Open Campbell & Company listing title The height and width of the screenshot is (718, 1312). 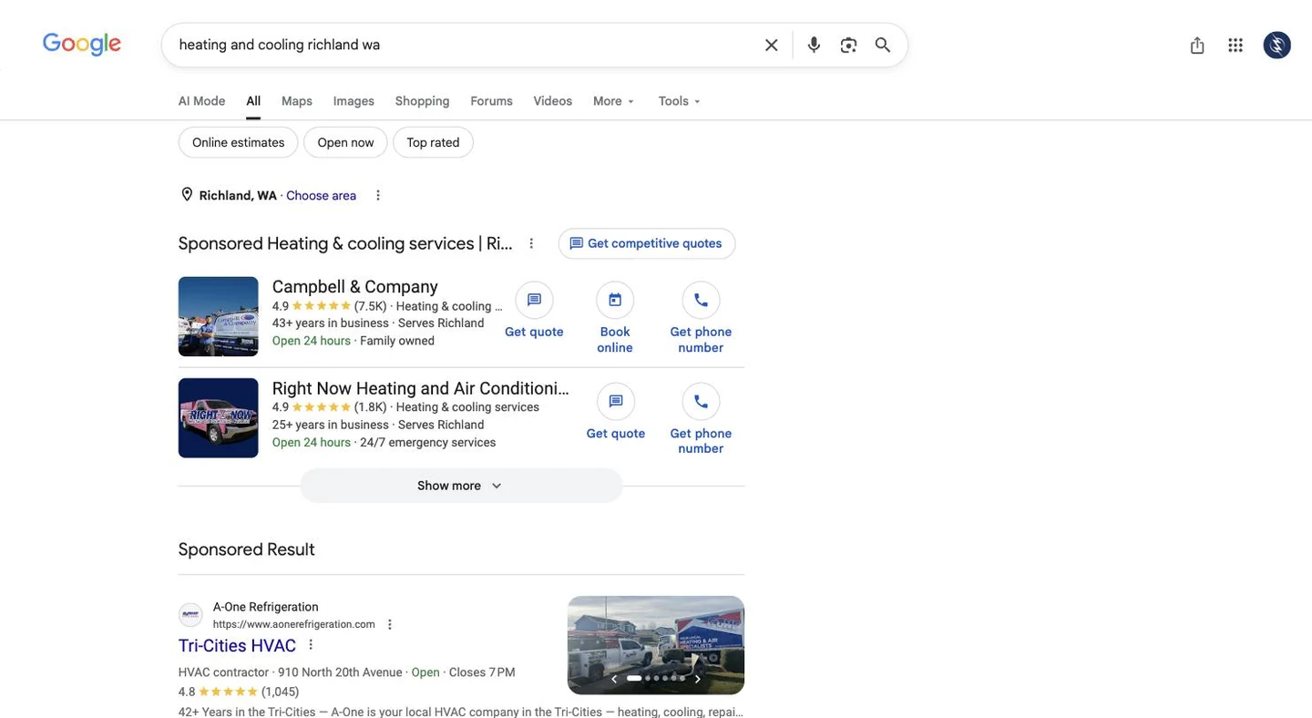click(355, 287)
